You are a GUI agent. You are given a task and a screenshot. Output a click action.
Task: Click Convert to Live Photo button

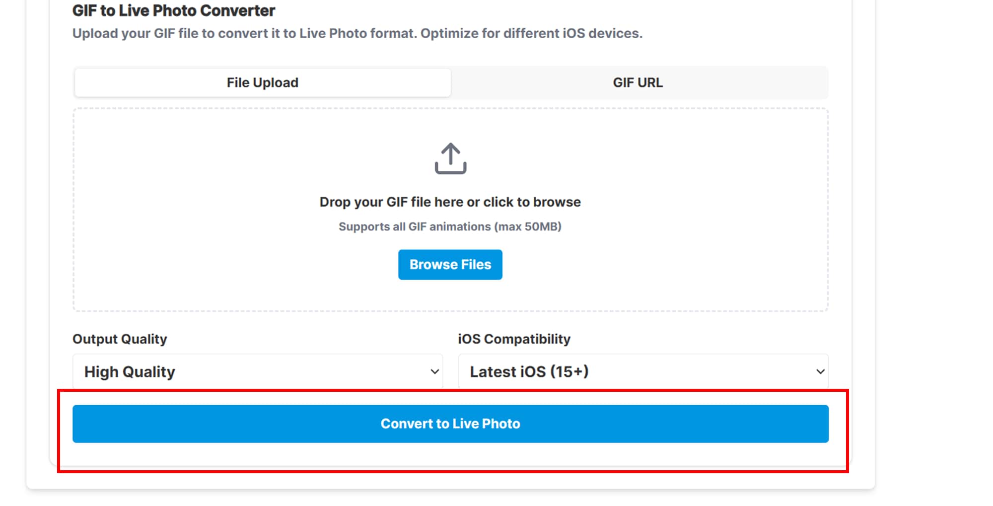(x=450, y=424)
